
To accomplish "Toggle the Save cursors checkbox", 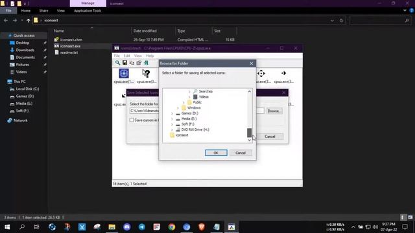I will click(132, 120).
